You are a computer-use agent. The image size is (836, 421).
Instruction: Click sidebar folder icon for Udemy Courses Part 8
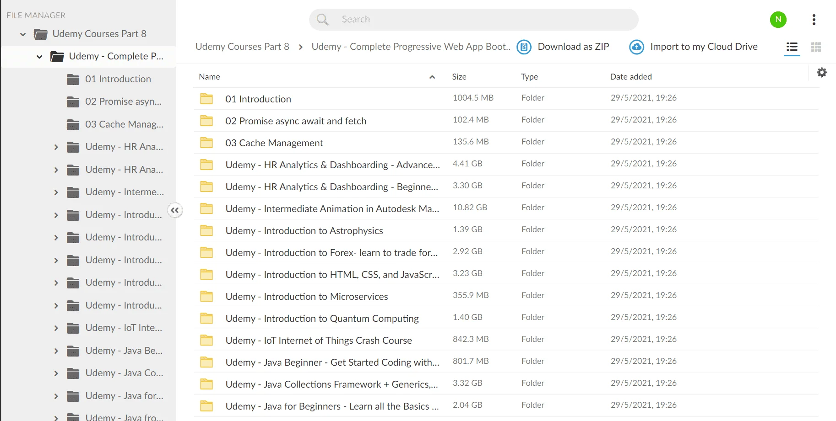[x=41, y=34]
